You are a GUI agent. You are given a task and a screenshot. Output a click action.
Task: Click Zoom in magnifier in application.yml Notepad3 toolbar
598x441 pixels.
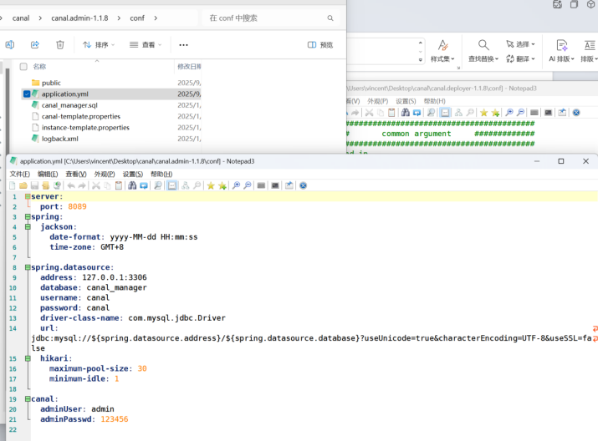(237, 185)
